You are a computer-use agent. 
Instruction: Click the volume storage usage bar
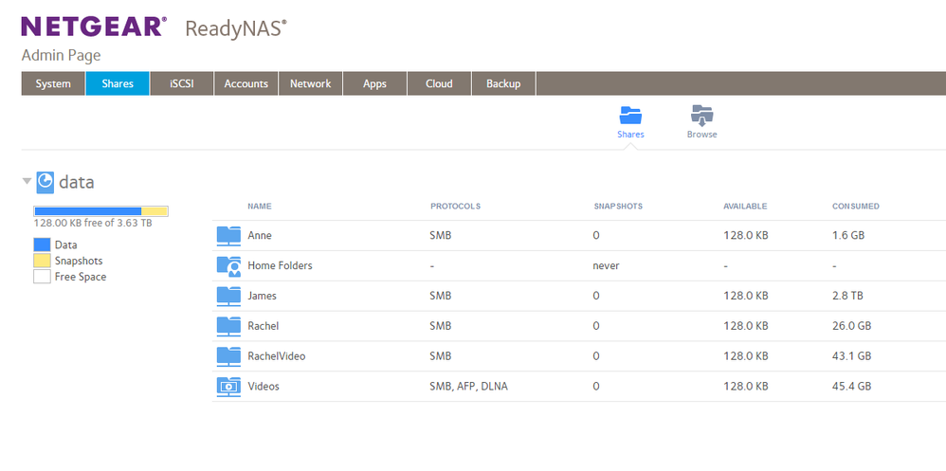click(100, 211)
